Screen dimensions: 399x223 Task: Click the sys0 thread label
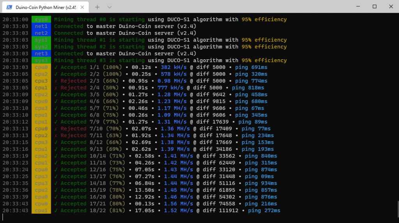(41, 19)
